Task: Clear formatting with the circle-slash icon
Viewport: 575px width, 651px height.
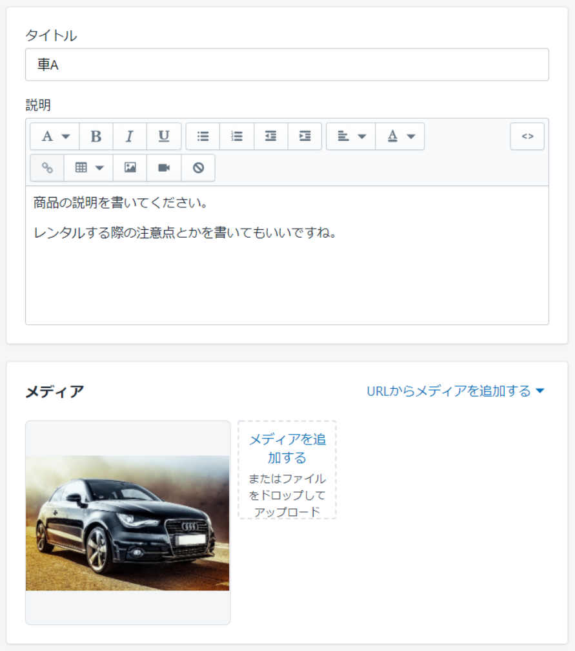Action: pos(198,168)
